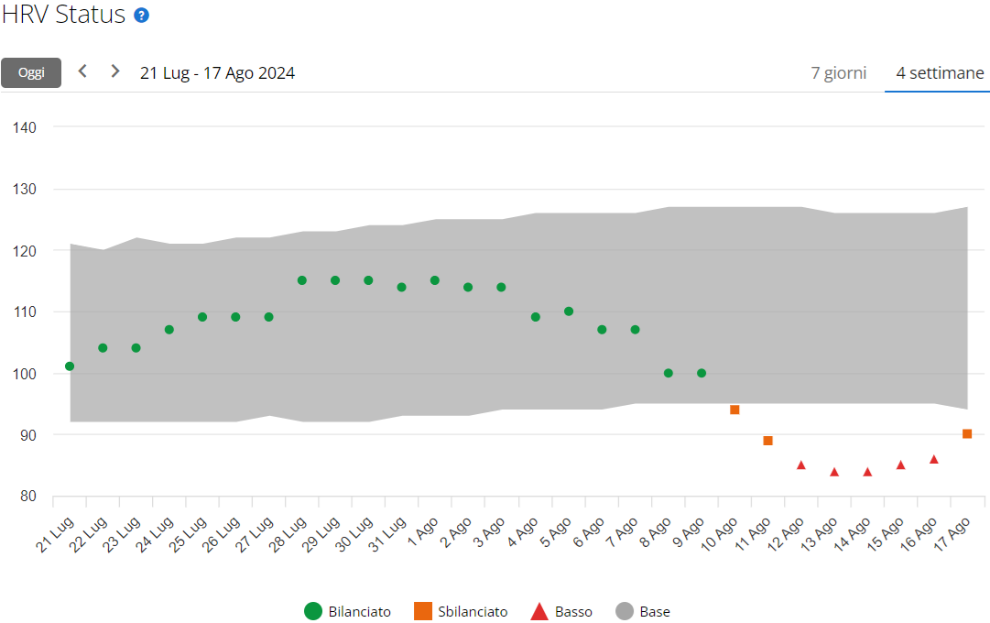
Task: Click the green data point for 21 Lug
Action: [x=70, y=366]
